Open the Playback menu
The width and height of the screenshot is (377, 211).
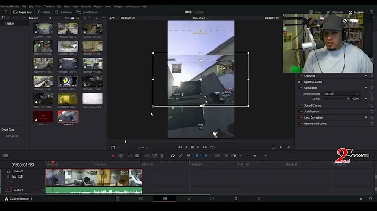click(x=86, y=6)
